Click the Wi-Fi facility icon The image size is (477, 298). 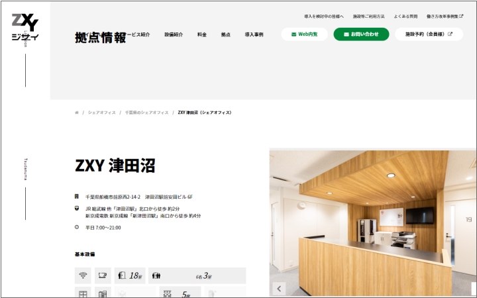(x=83, y=275)
